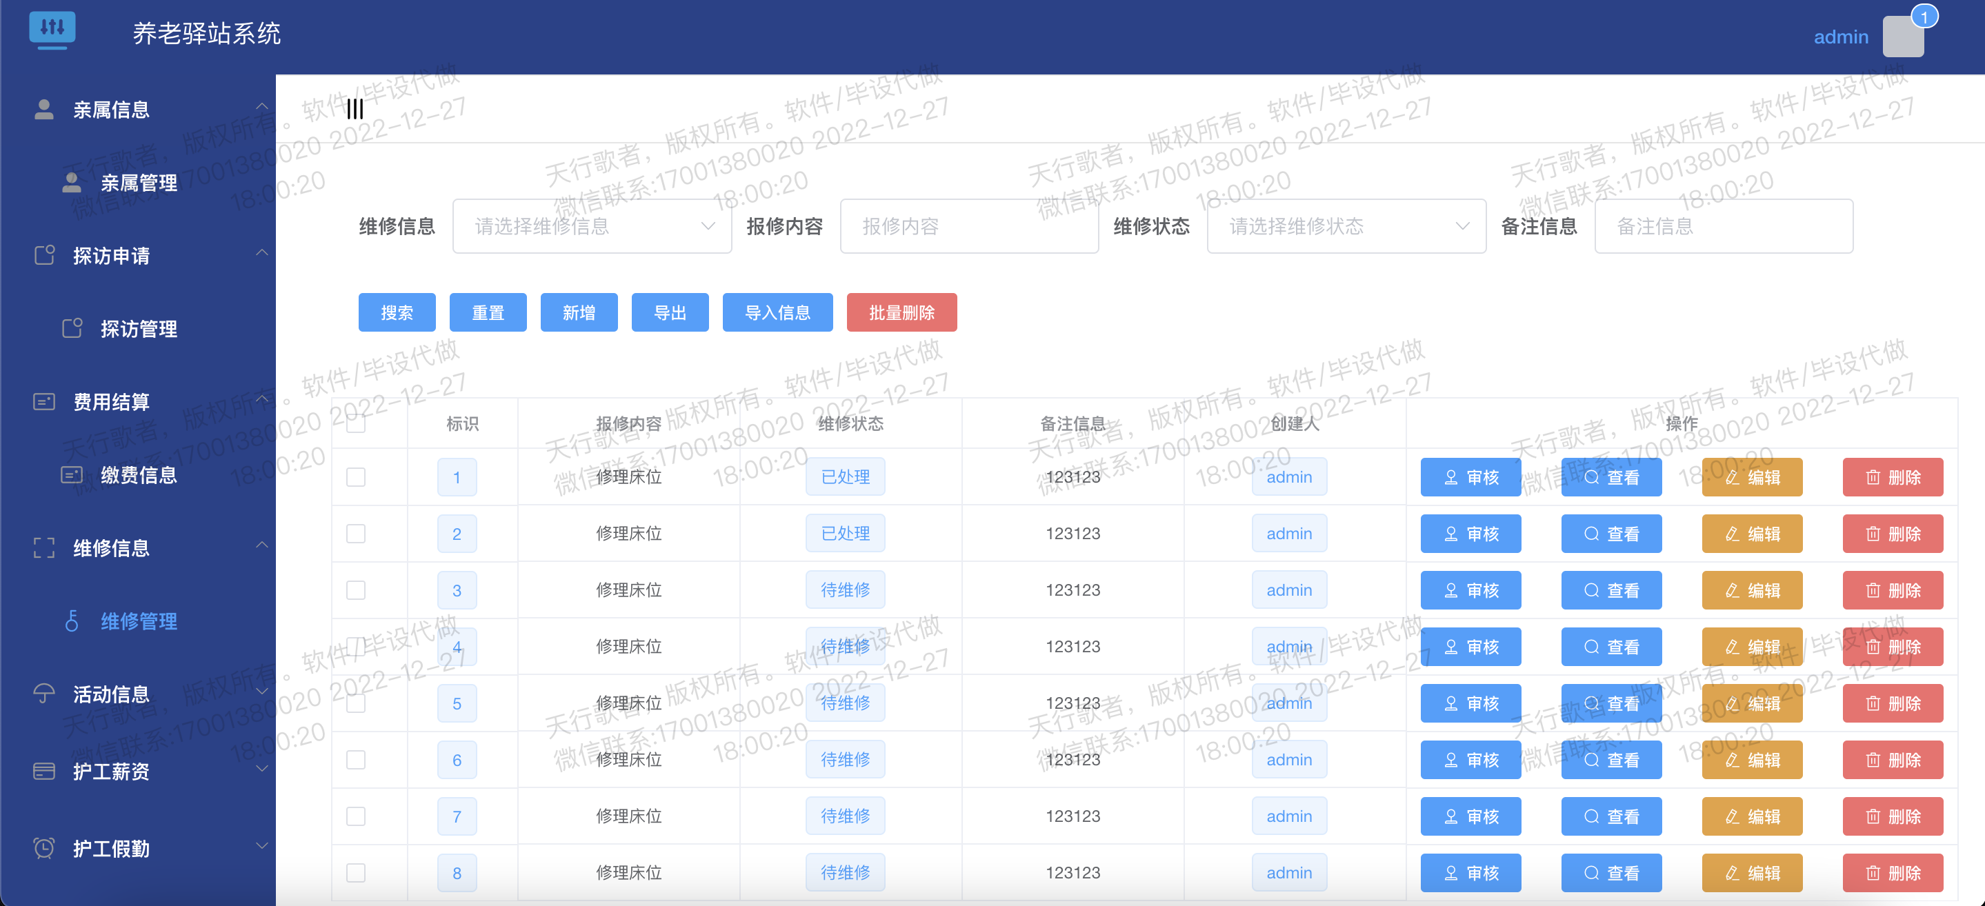Click the umbrella icon for 活动信息
Viewport: 1985px width, 906px height.
44,694
